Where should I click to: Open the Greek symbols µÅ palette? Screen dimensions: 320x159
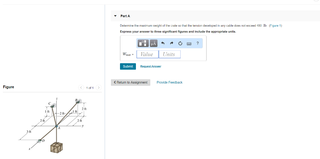coord(154,43)
